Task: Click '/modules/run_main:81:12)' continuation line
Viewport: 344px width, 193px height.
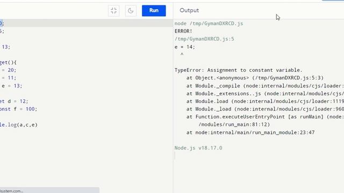Action: pos(234,124)
